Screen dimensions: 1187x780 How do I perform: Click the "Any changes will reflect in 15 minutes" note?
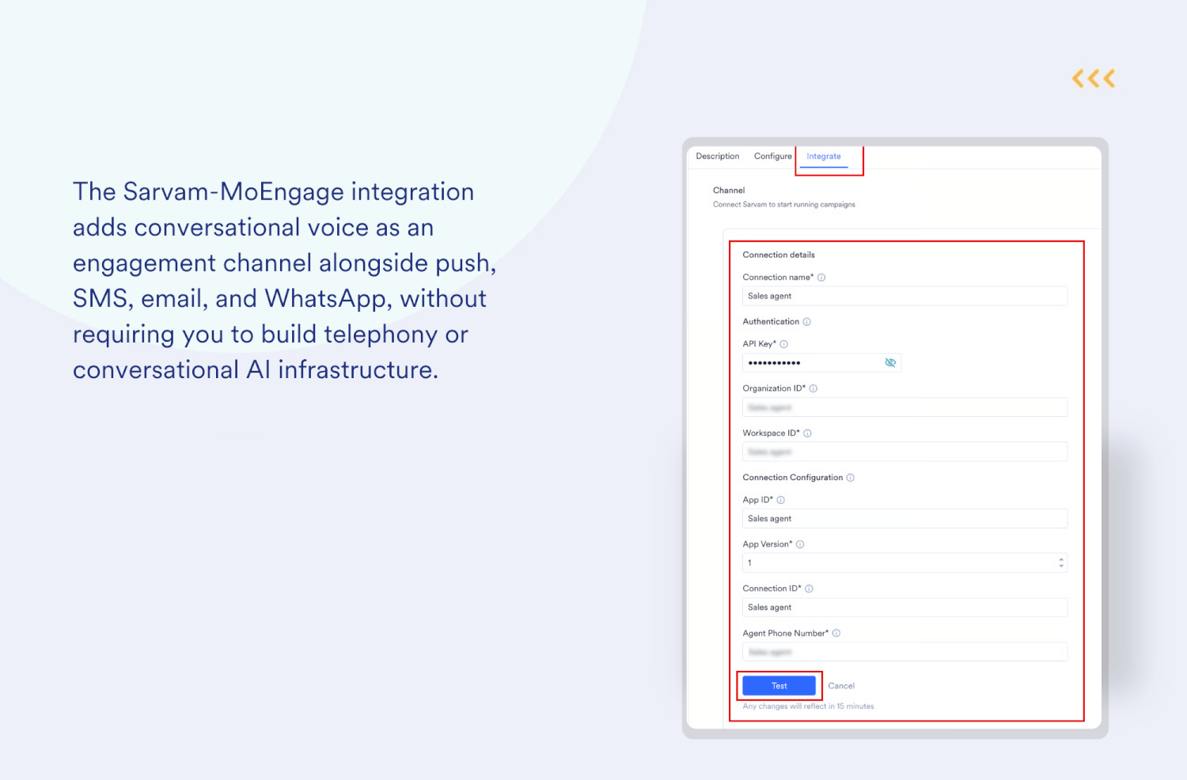(x=808, y=706)
